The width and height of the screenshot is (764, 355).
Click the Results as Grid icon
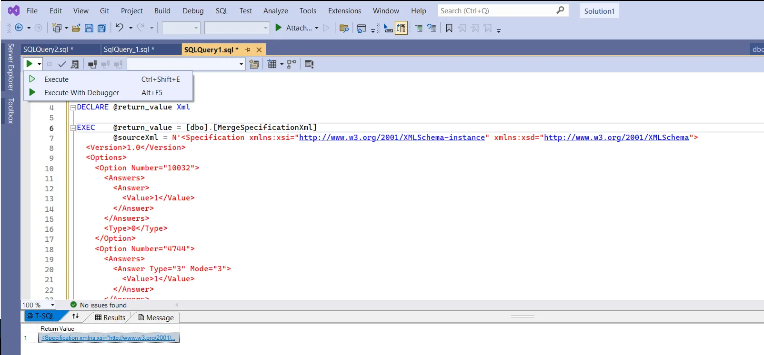pyautogui.click(x=272, y=64)
